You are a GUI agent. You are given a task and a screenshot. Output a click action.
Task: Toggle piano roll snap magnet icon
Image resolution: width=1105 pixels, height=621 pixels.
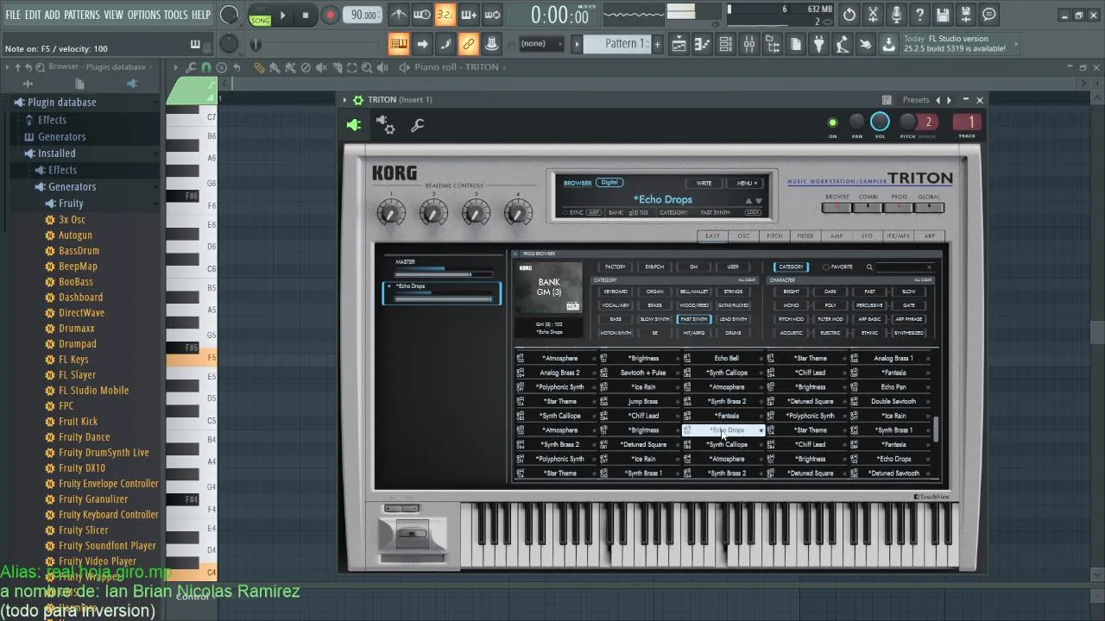click(x=205, y=67)
